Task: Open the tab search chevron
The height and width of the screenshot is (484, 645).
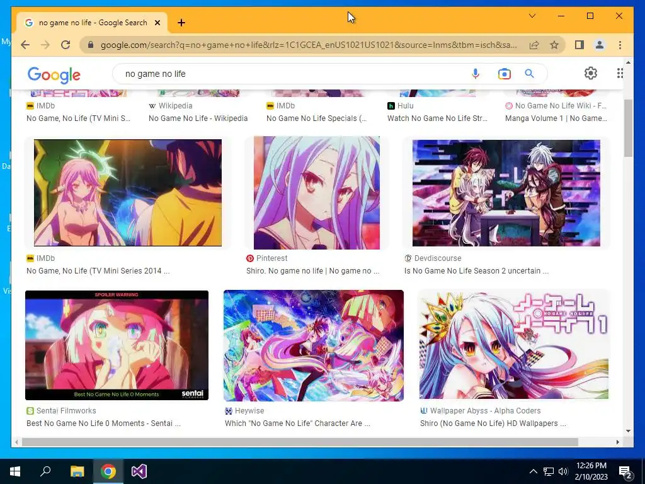Action: tap(532, 16)
